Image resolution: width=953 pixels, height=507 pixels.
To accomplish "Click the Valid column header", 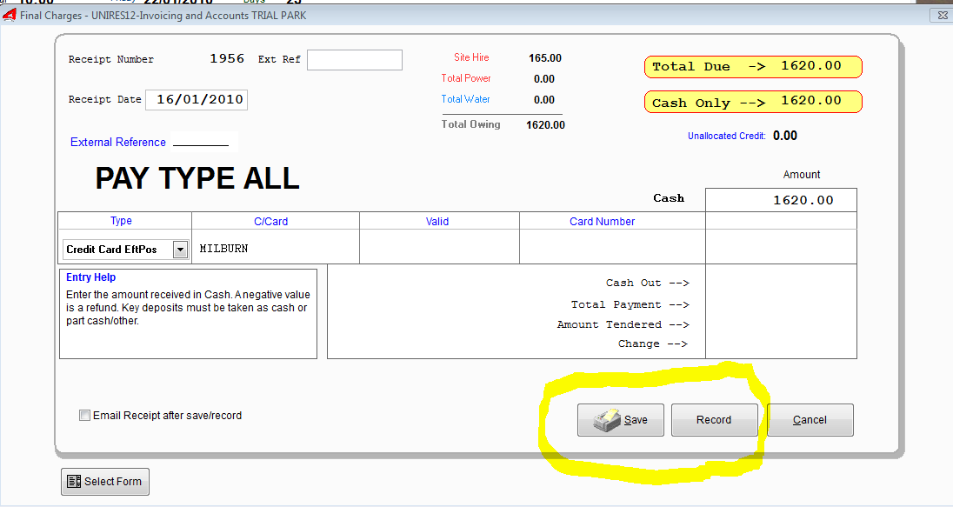I will pos(437,221).
